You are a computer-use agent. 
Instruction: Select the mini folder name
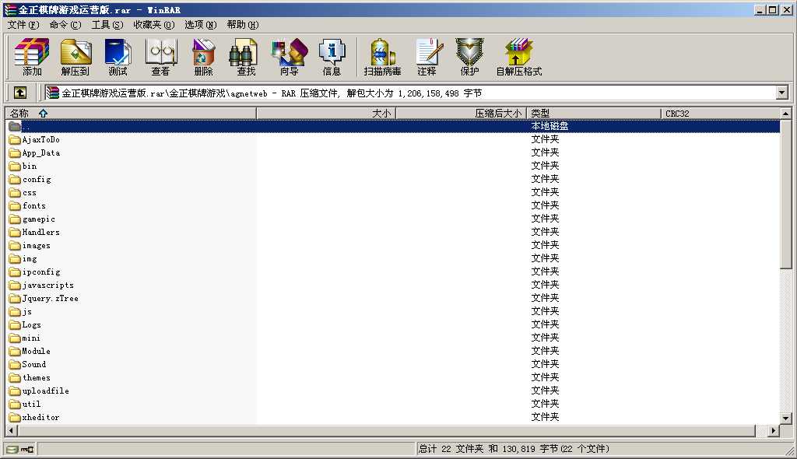tap(31, 338)
